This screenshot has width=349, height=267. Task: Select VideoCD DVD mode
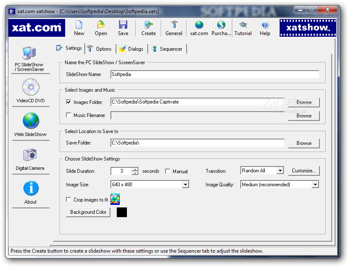click(x=30, y=91)
